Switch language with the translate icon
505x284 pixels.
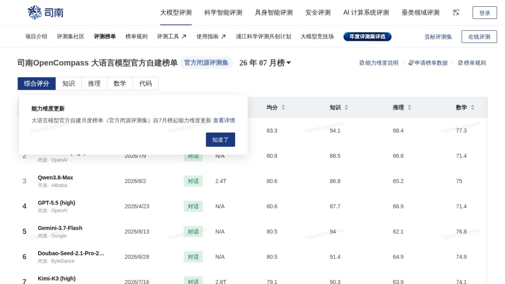pyautogui.click(x=456, y=13)
